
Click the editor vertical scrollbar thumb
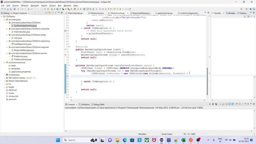207,81
